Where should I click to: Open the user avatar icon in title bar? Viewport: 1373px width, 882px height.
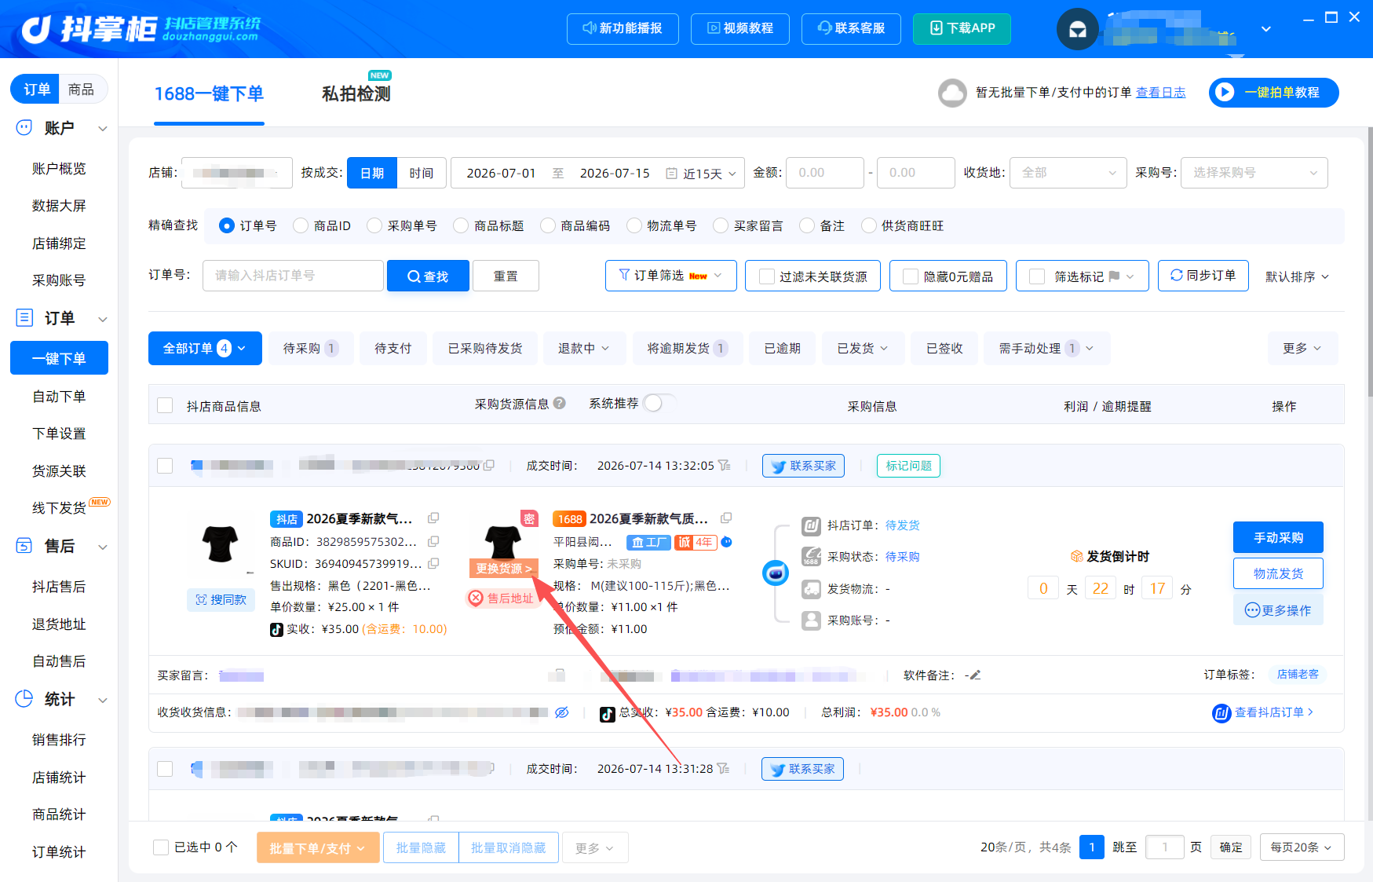(x=1077, y=29)
